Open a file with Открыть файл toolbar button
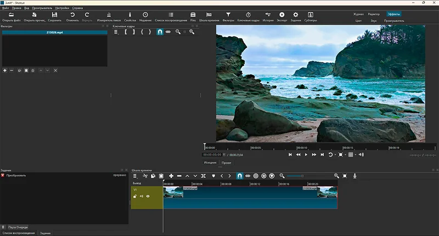Image resolution: width=439 pixels, height=236 pixels. [x=11, y=17]
